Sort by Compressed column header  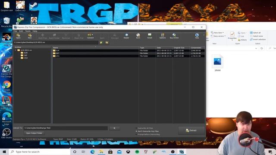(197, 48)
